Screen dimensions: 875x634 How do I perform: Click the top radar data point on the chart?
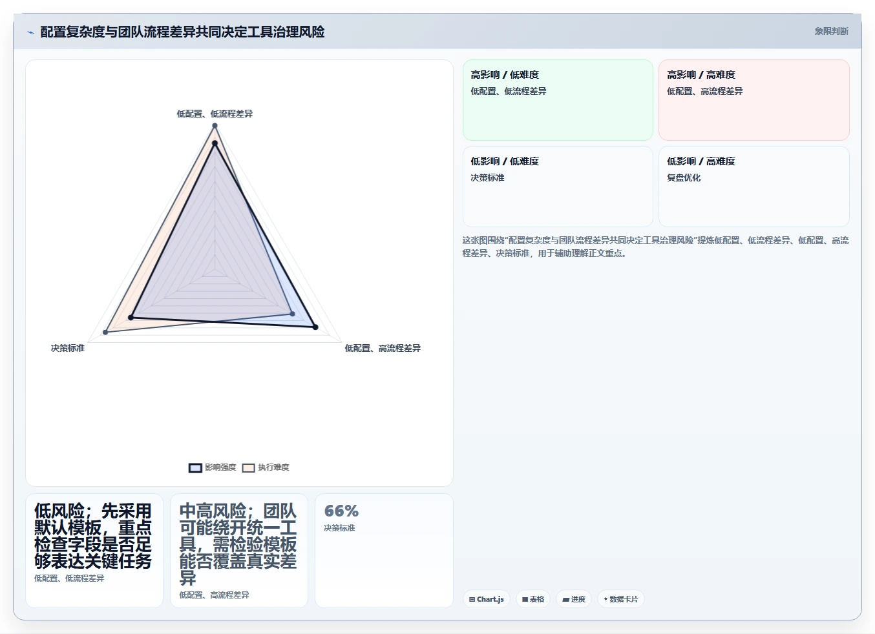pyautogui.click(x=215, y=126)
